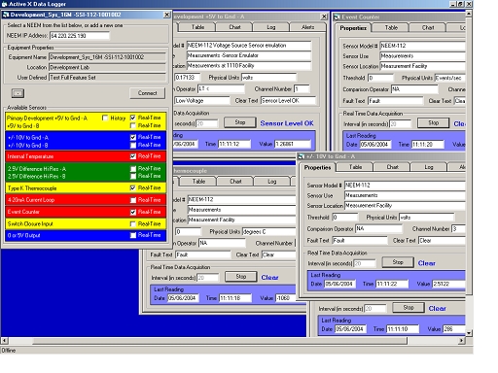The height and width of the screenshot is (373, 498).
Task: Click the Sensor Level OK status text
Action: click(x=287, y=123)
